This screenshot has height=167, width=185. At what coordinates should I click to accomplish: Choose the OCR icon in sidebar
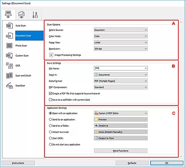tap(9, 66)
